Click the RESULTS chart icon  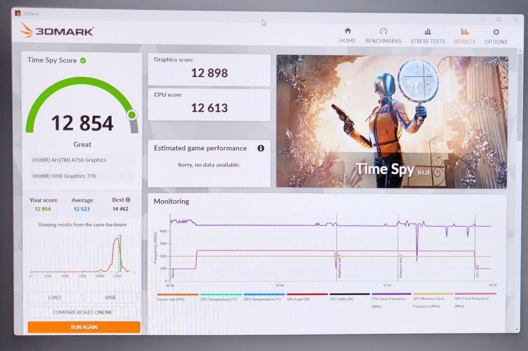465,32
